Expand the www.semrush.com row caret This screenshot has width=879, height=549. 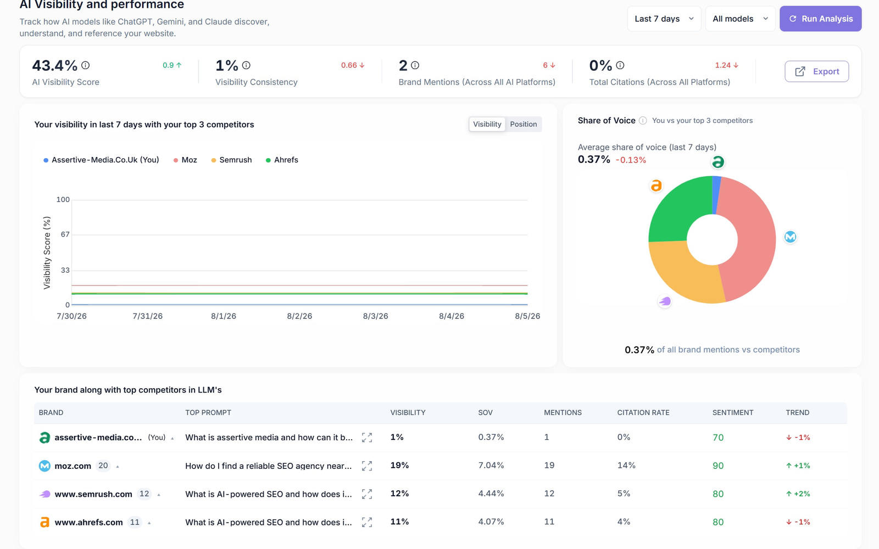tap(159, 495)
